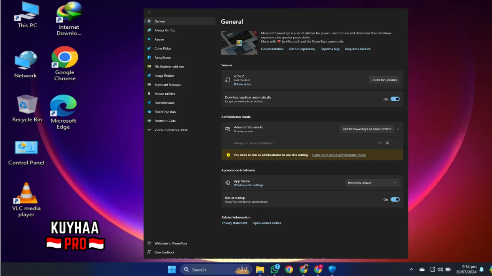Open the Google Chrome desktop shortcut
Viewport: 492px width, 276px height.
65,64
